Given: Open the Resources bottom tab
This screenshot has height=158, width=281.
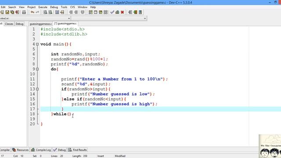Looking at the screenshot, I should (x=21, y=150).
